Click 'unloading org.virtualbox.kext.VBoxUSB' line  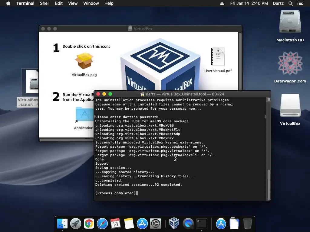click(x=134, y=125)
